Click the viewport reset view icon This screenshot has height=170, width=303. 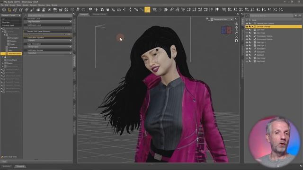pos(236,41)
